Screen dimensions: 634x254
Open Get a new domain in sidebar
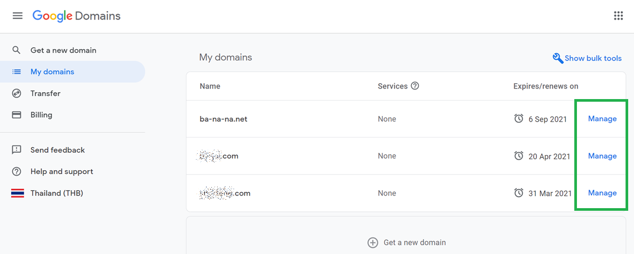click(x=63, y=51)
